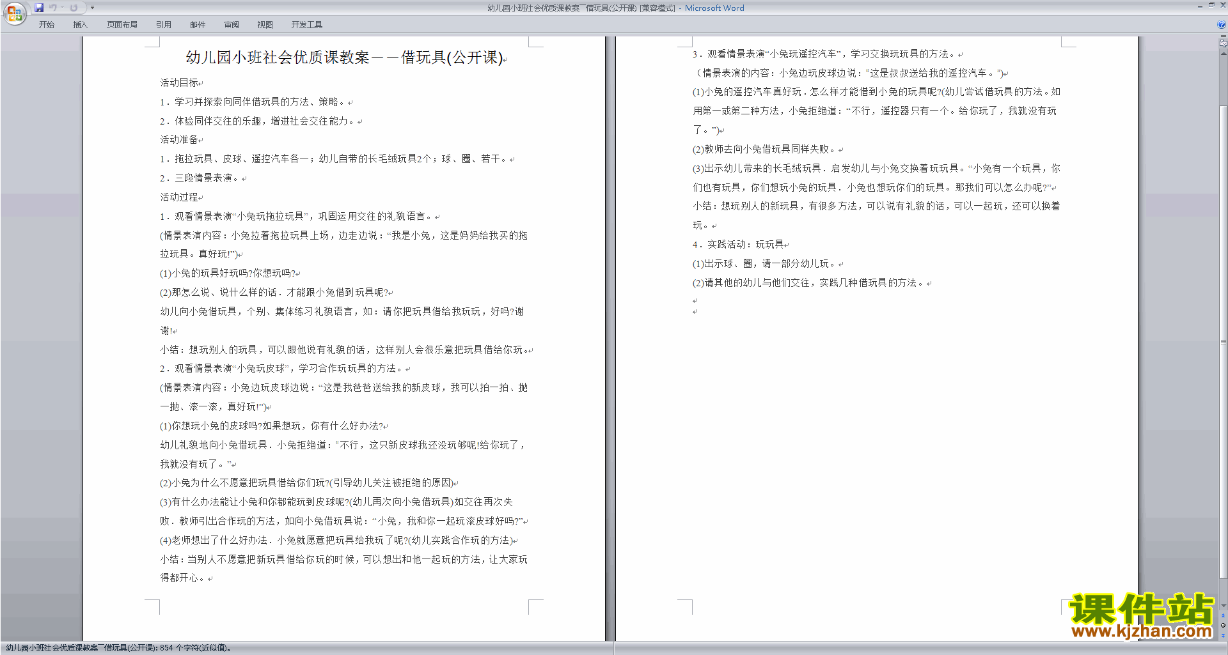Jump to next page with double-down arrow
The width and height of the screenshot is (1228, 655).
[x=1224, y=635]
